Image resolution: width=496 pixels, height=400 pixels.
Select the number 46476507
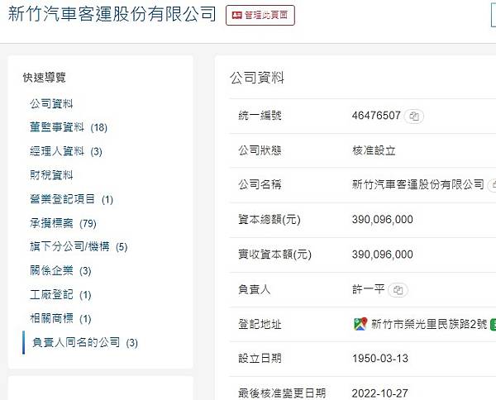(376, 116)
